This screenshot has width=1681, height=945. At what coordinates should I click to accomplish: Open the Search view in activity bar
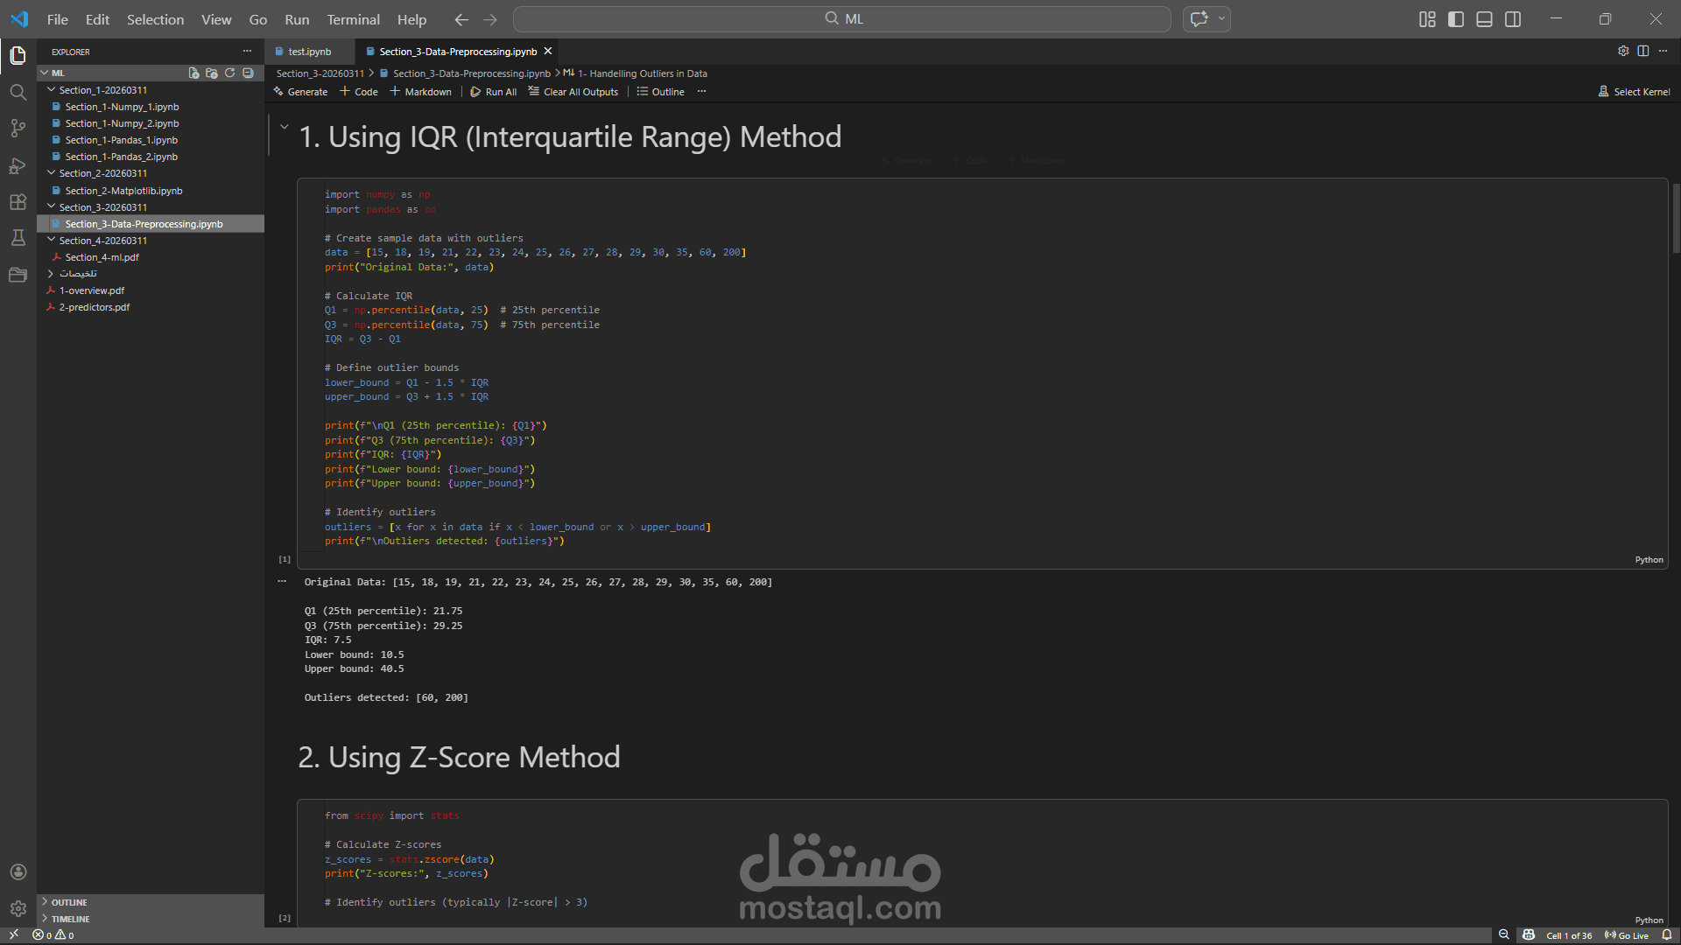pyautogui.click(x=18, y=92)
